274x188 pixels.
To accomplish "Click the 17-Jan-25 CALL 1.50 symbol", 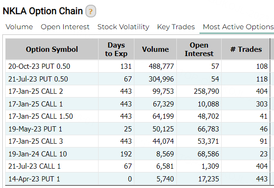I will (41, 116).
